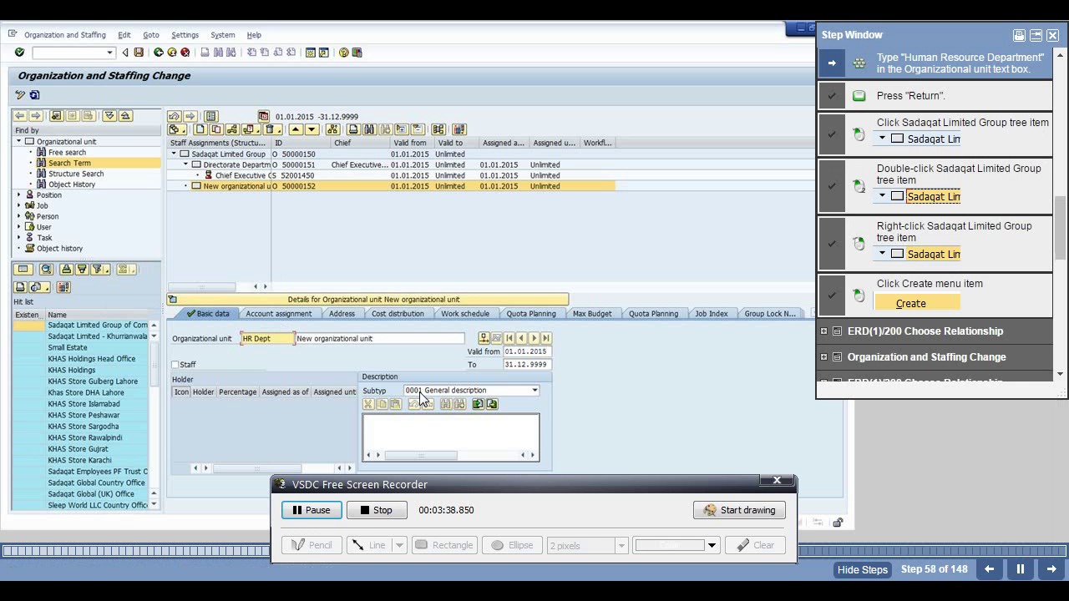The height and width of the screenshot is (601, 1069).
Task: Click the magnifier Details icon in hit list toolbar
Action: pos(47,270)
